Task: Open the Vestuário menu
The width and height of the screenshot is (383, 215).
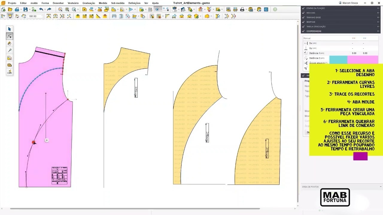Action: tap(73, 3)
